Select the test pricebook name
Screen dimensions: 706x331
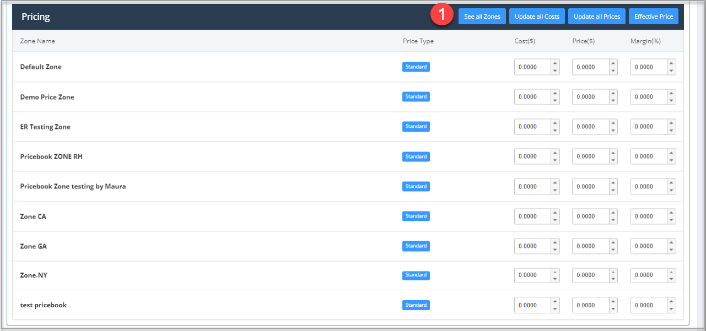[x=43, y=305]
